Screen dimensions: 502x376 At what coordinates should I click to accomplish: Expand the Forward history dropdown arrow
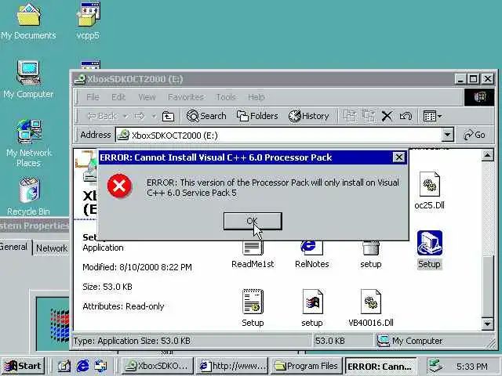coord(154,116)
